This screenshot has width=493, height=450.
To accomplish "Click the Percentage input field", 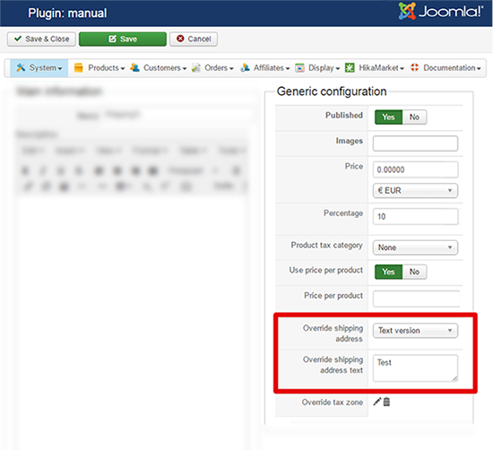I will tap(415, 216).
